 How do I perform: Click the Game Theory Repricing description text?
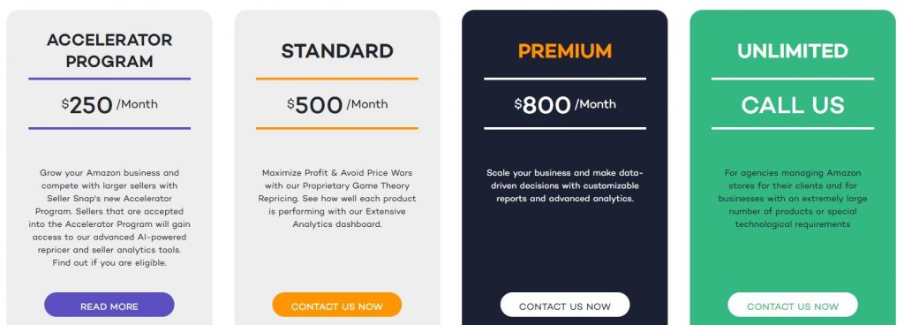click(337, 198)
